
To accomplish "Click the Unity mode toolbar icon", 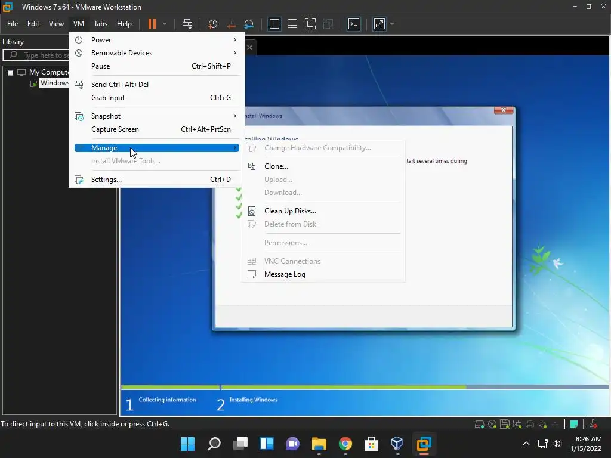I will 329,24.
